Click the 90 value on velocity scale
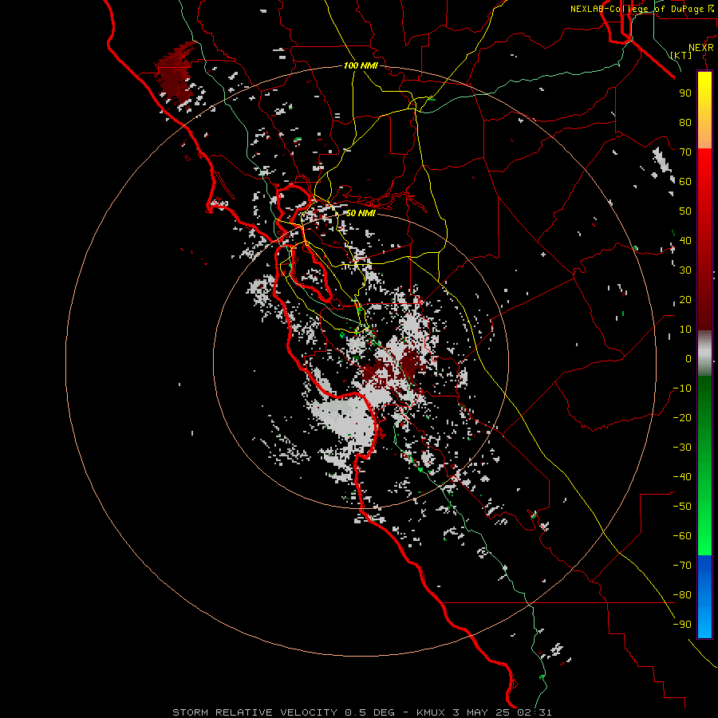 (685, 93)
